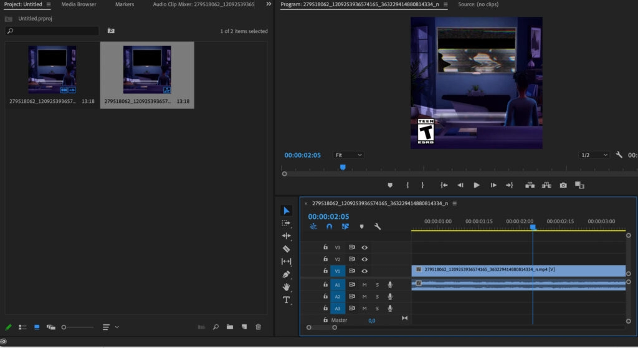This screenshot has width=638, height=348.
Task: Open the Markers tab
Action: (125, 4)
